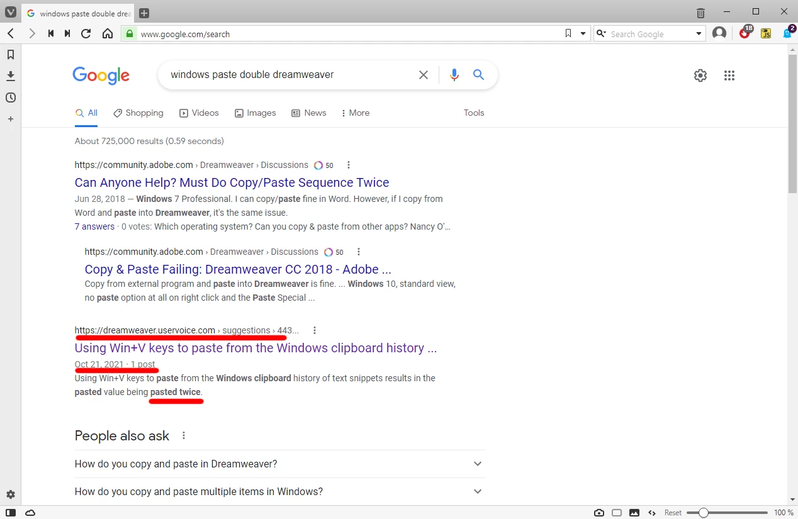Toggle tab tiling in status bar
The width and height of the screenshot is (798, 519).
(x=617, y=513)
